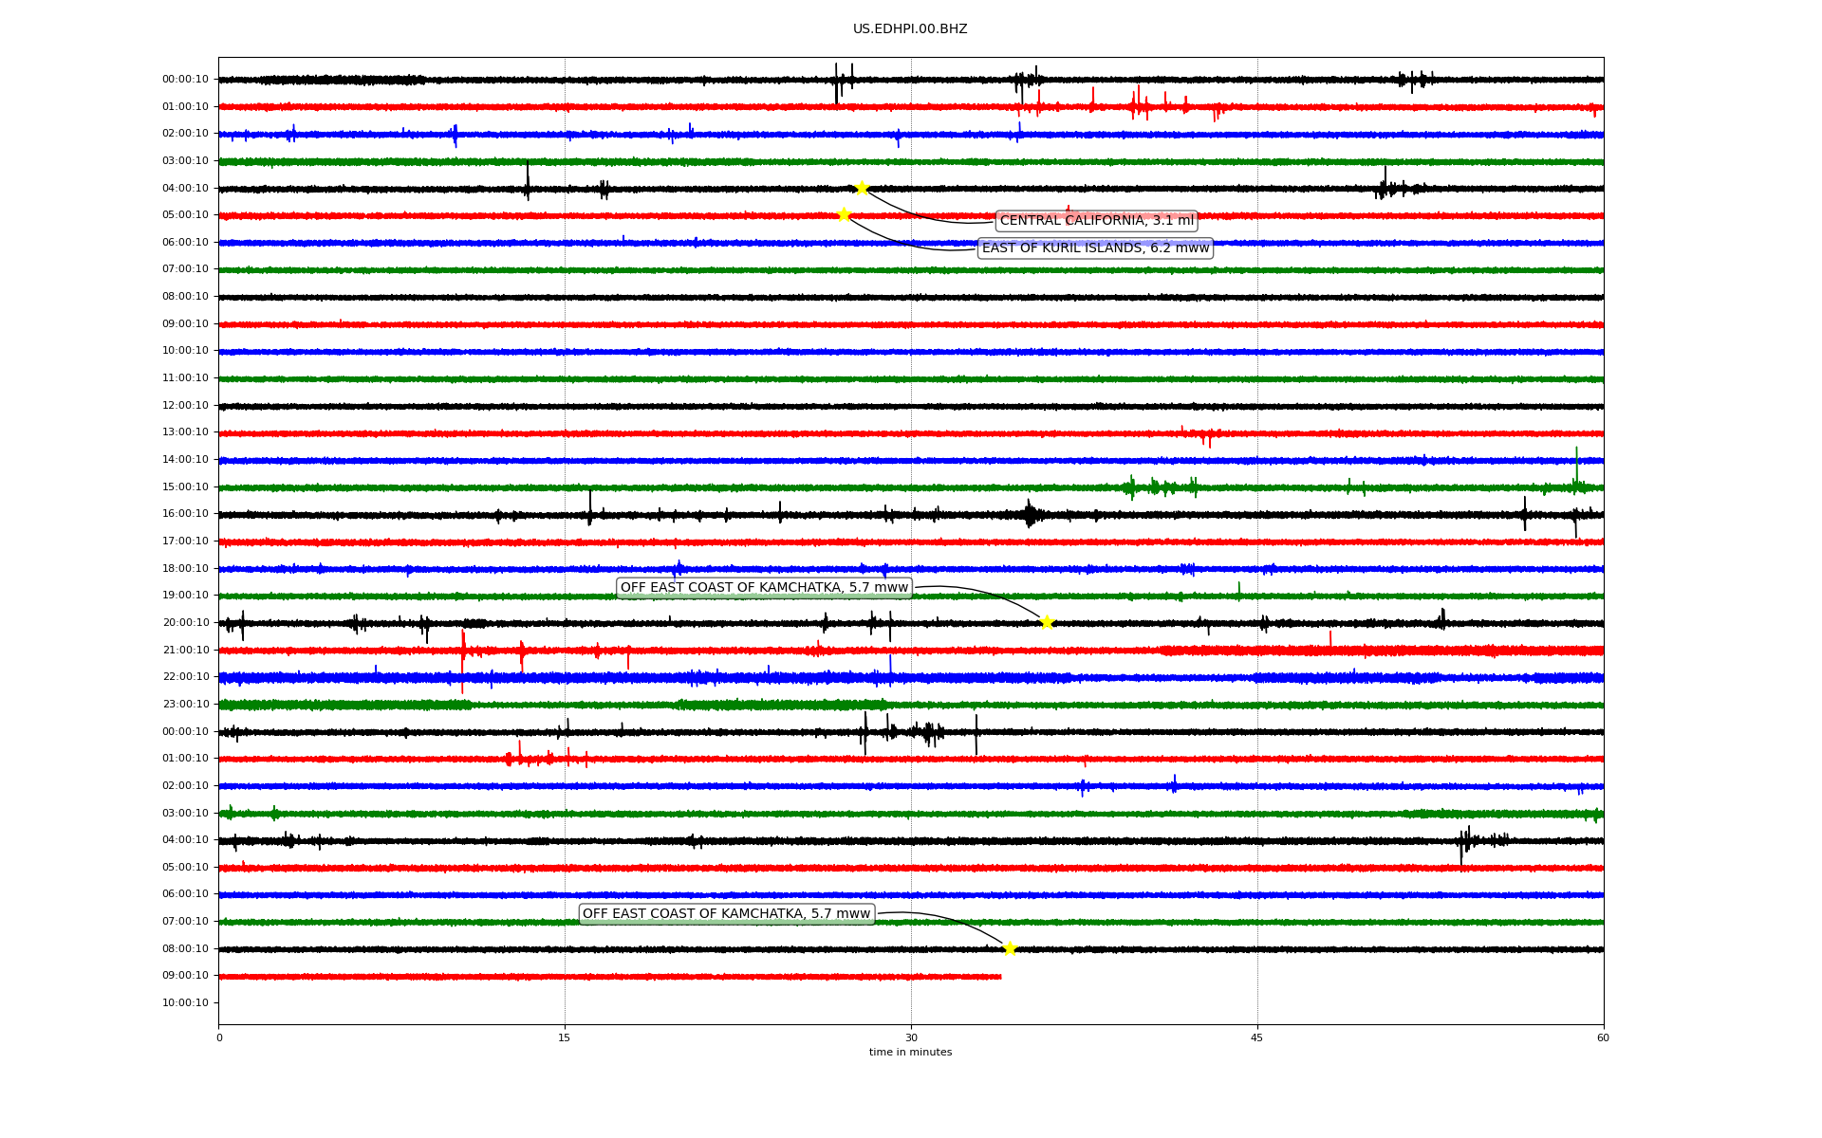
Task: Click the 21:00:10 row label
Action: 185,651
